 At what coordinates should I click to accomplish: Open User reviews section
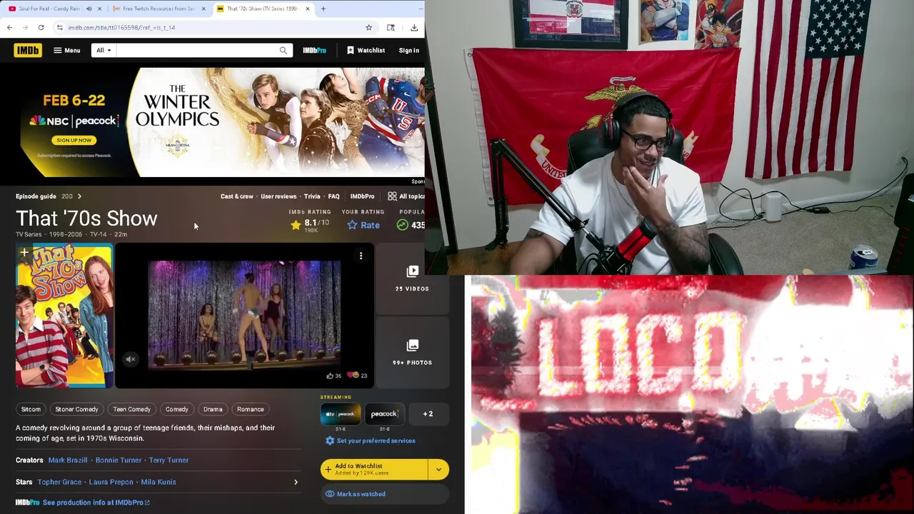click(278, 196)
